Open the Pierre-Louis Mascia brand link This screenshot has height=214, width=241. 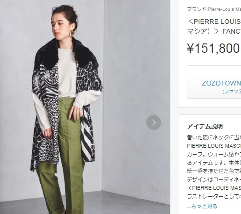(224, 9)
